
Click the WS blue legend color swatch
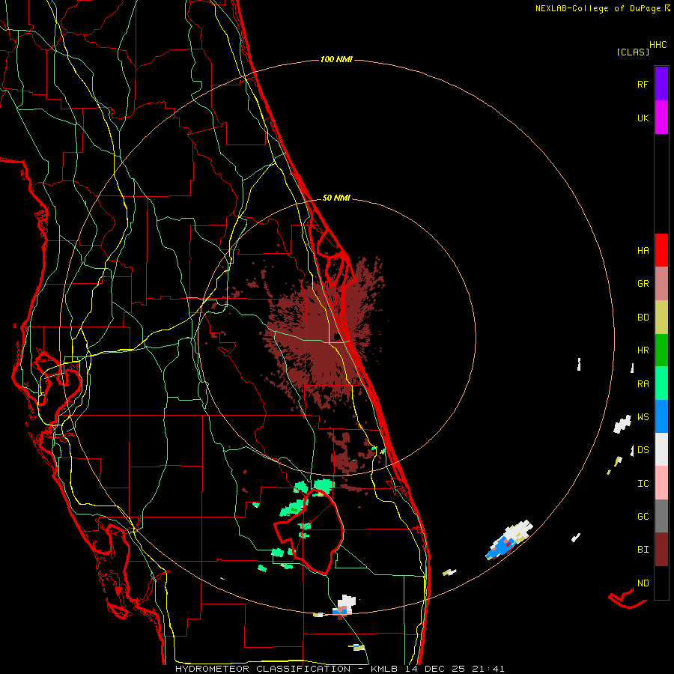tap(661, 416)
